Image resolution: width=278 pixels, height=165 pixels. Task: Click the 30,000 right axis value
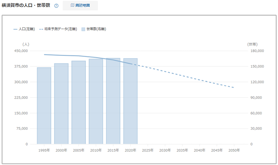pos(256,129)
